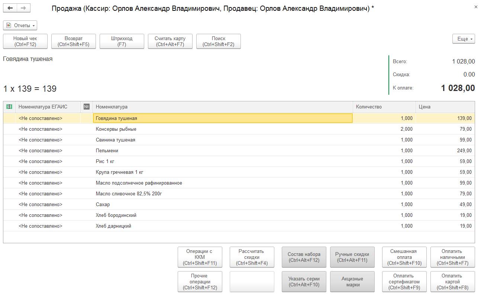Click the calculation line 1 x 139 = 139

pos(30,89)
